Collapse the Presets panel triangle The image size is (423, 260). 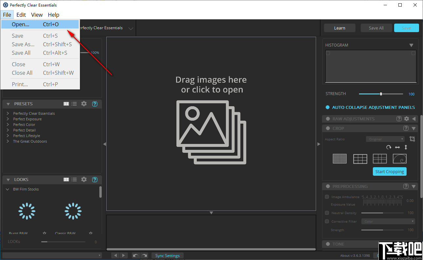pos(8,104)
